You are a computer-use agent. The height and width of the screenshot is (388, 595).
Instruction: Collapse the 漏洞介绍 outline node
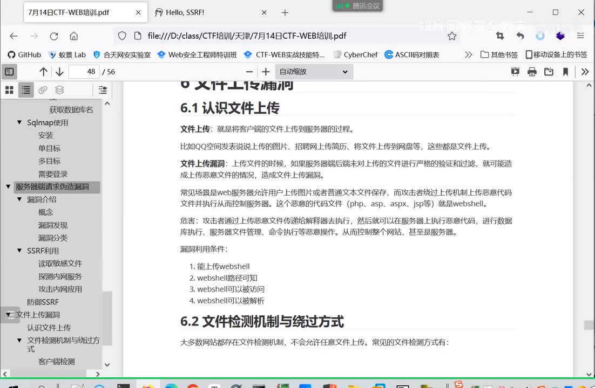(19, 199)
